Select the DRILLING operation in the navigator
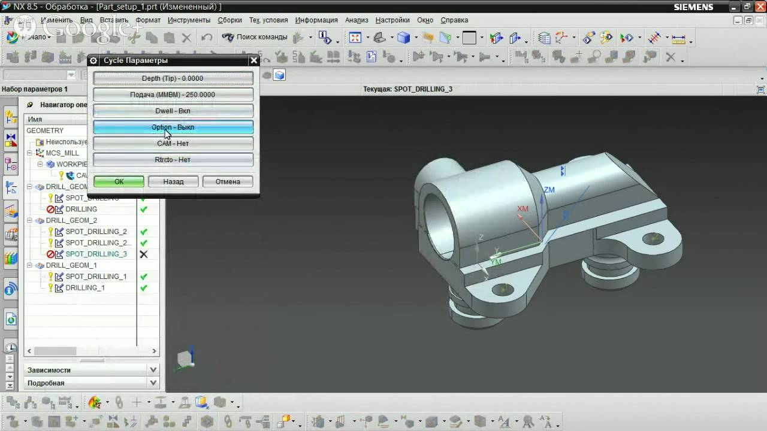 81,210
